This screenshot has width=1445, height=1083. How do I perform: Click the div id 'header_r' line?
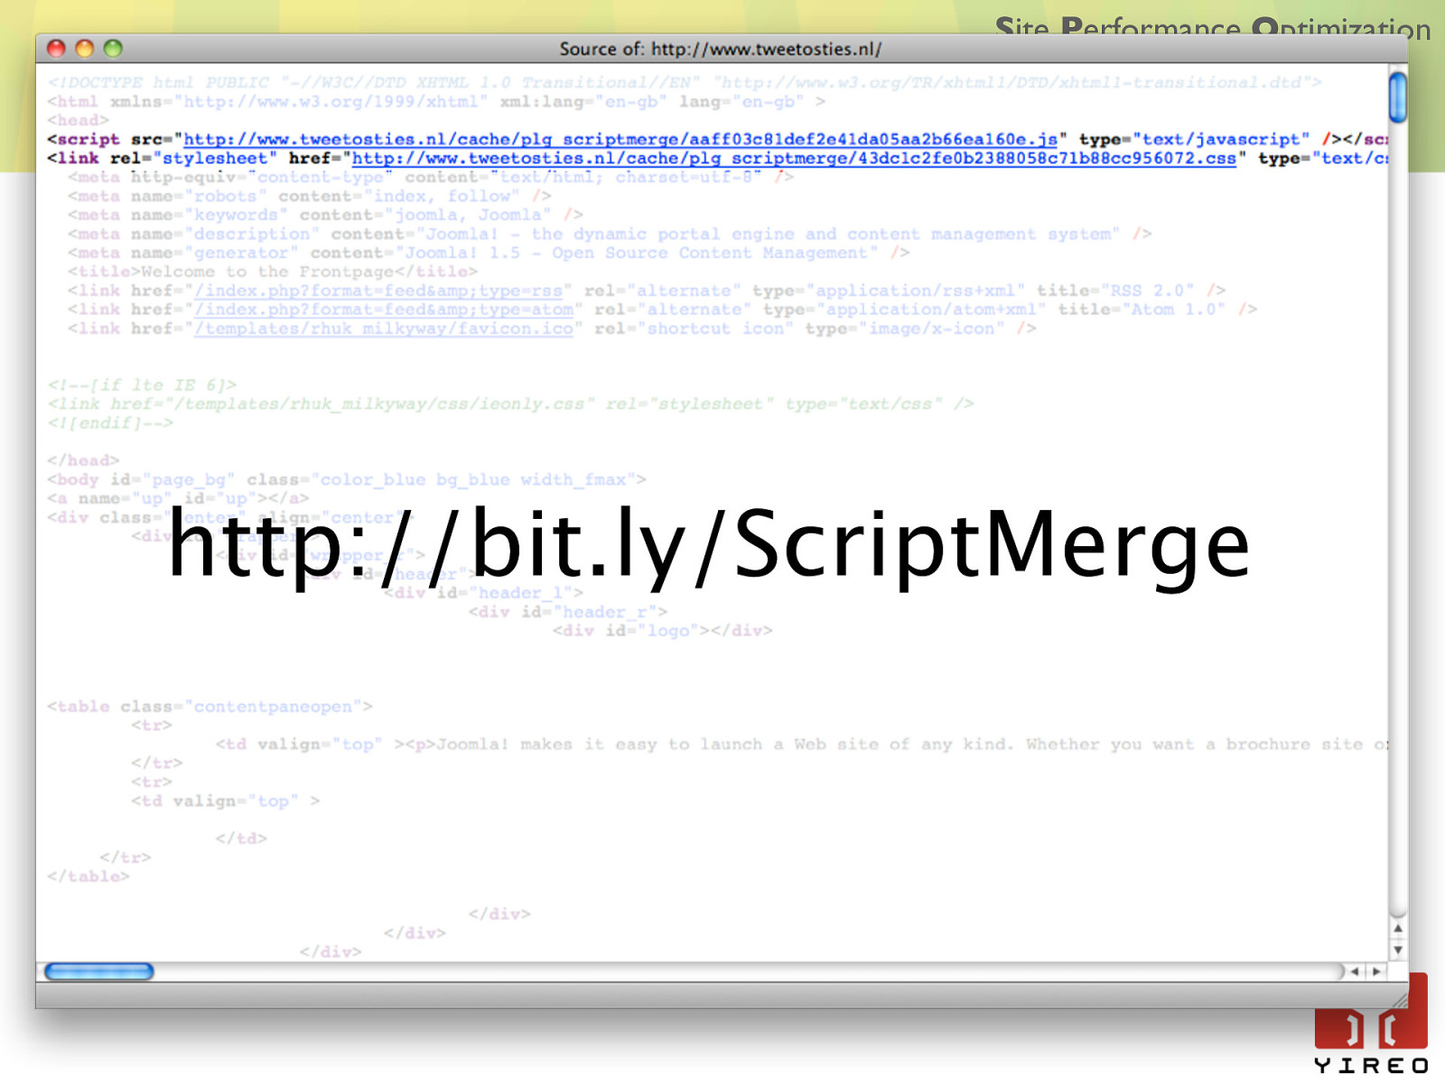click(x=568, y=612)
